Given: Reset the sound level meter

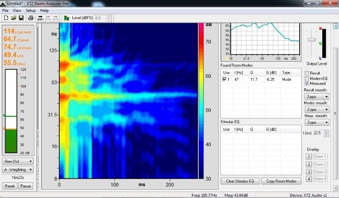Looking at the screenshot, I should tap(9, 186).
